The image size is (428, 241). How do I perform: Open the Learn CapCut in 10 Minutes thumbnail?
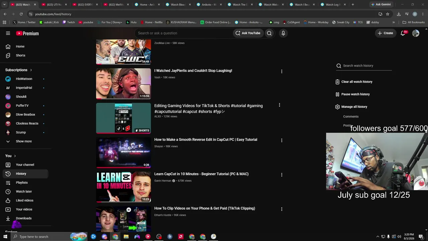click(x=123, y=187)
